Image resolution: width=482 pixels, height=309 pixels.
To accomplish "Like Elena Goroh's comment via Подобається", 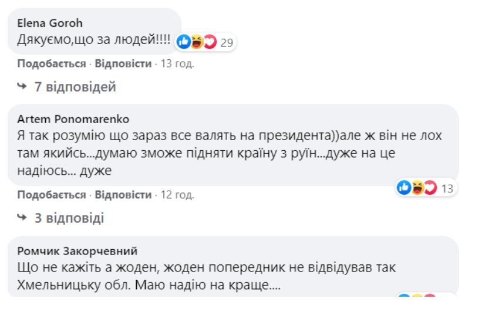I will [x=52, y=63].
